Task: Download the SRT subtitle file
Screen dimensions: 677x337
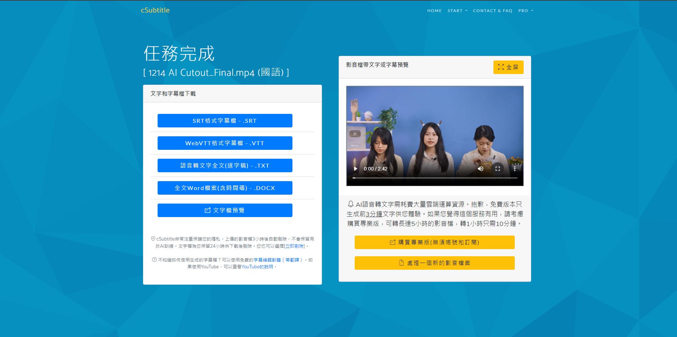Action: pyautogui.click(x=225, y=121)
